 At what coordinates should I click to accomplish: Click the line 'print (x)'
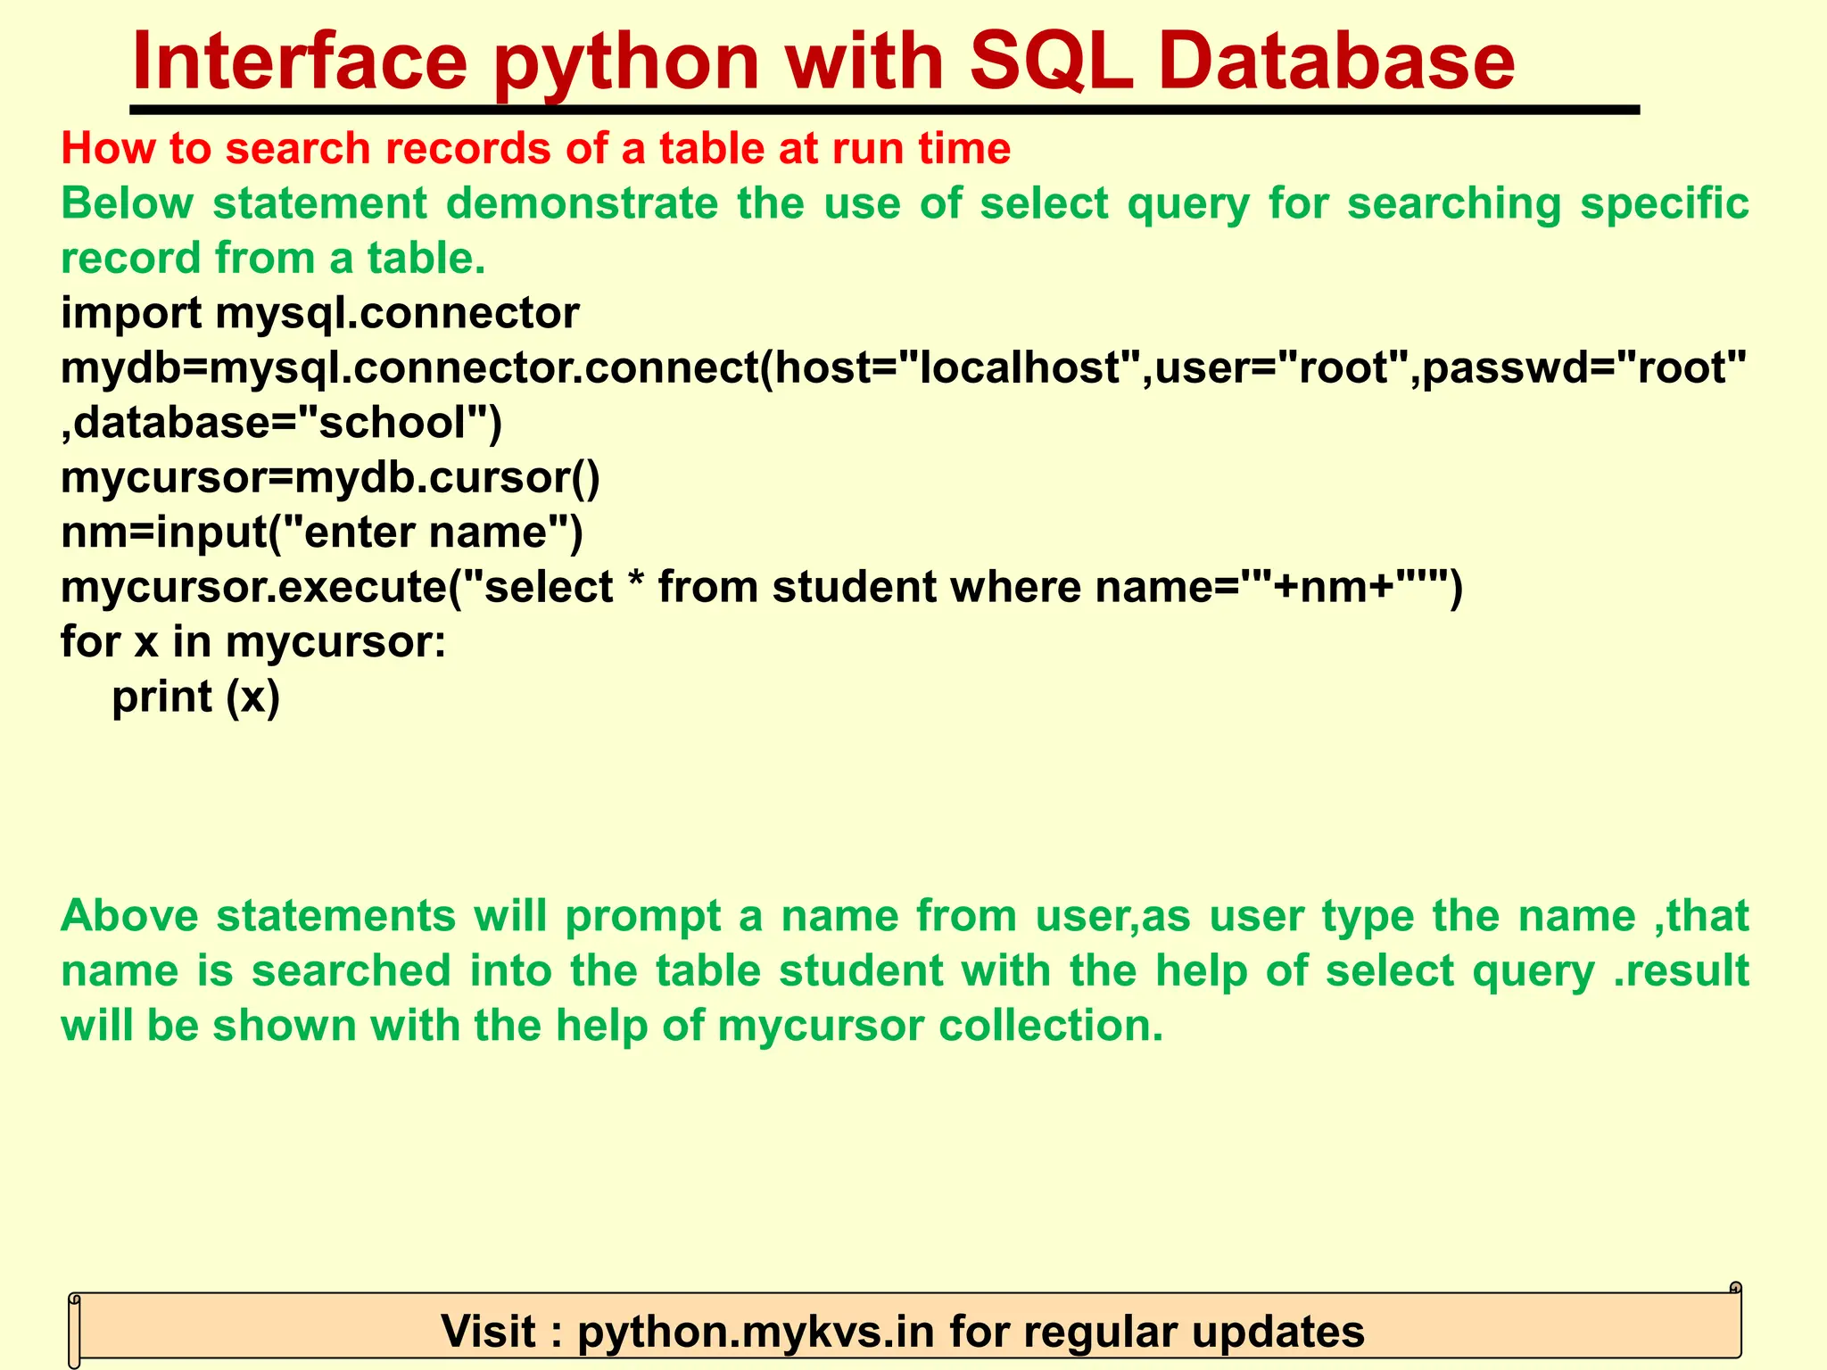pyautogui.click(x=196, y=697)
